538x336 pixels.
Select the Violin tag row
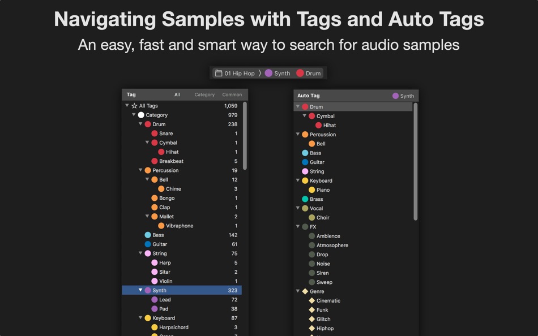(x=182, y=281)
